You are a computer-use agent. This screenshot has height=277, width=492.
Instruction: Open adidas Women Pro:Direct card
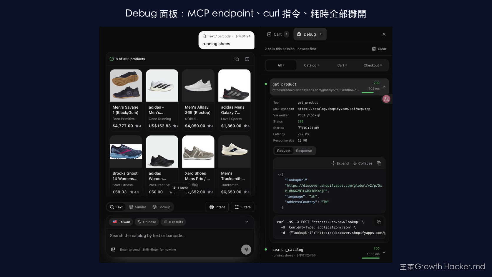coord(162,166)
